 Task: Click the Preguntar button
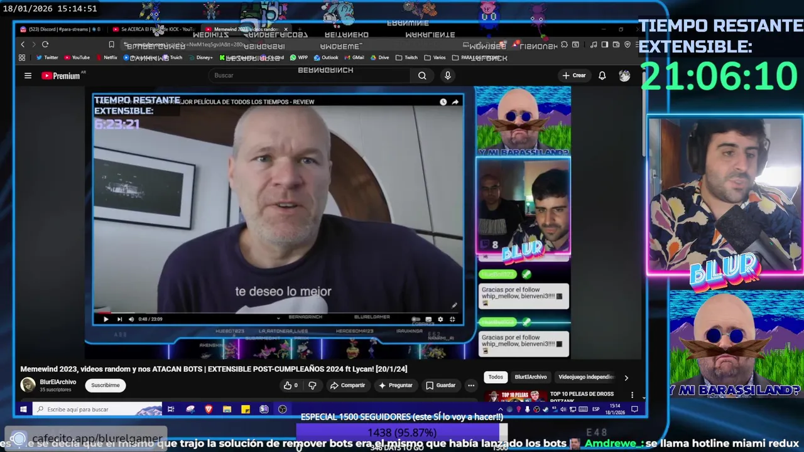(x=395, y=385)
